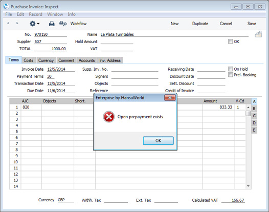The width and height of the screenshot is (269, 212).
Task: Switch to the Currency tab
Action: pos(46,60)
